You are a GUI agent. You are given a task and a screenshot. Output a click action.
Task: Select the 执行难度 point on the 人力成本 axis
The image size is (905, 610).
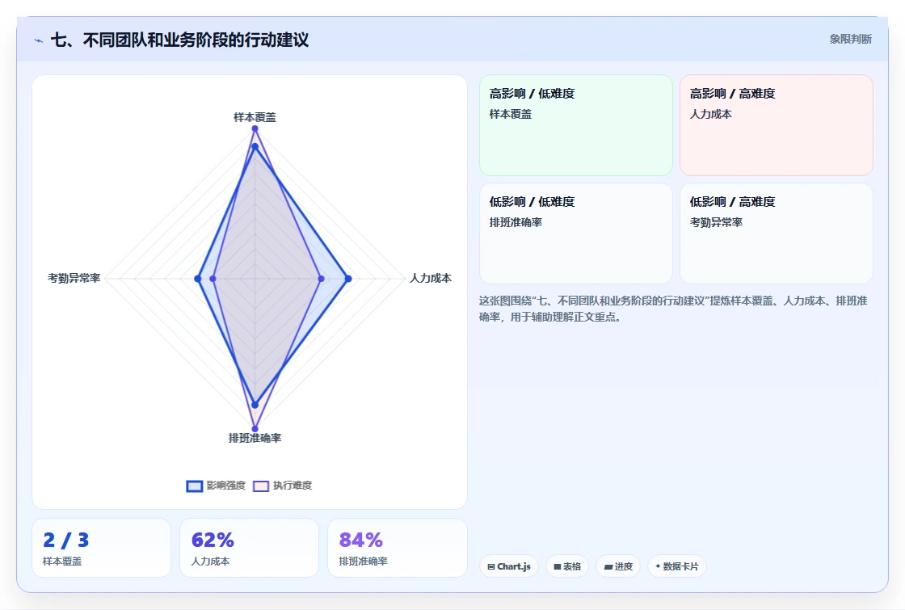click(322, 279)
